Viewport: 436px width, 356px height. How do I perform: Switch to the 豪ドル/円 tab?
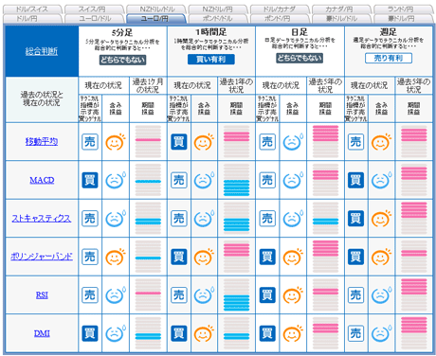(x=403, y=19)
